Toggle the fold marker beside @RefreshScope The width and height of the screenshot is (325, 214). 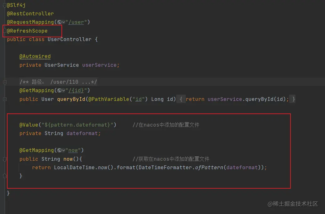(5, 31)
